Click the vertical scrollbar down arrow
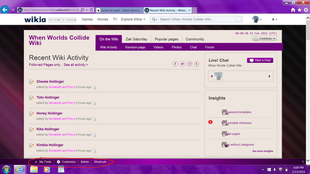The height and width of the screenshot is (174, 310). coord(308,160)
